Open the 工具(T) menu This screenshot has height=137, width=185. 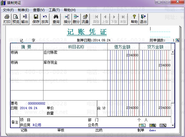click(54, 10)
